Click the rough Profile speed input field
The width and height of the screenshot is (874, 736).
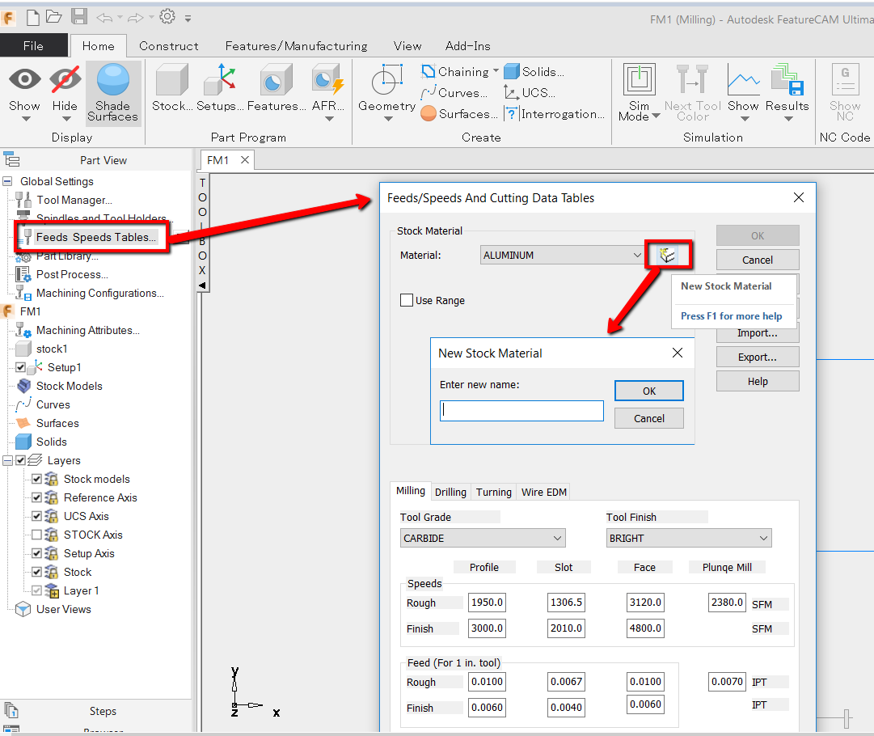486,602
